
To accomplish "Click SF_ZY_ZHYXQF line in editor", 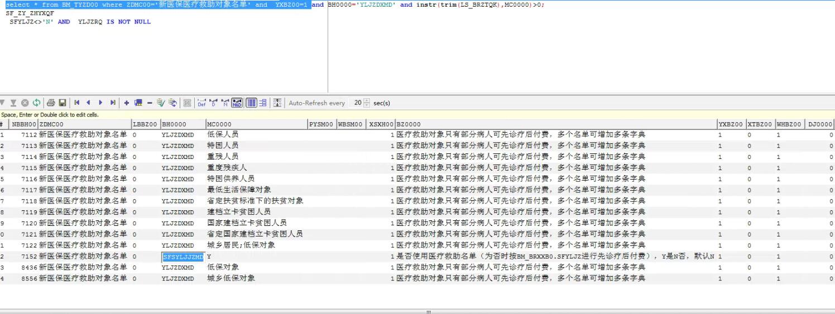I will [x=30, y=13].
